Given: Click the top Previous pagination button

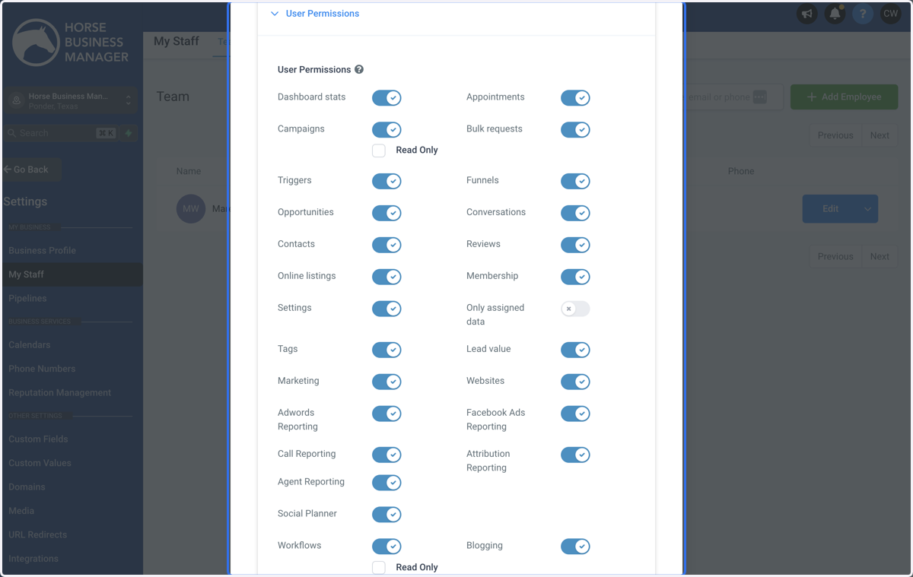Looking at the screenshot, I should click(835, 135).
